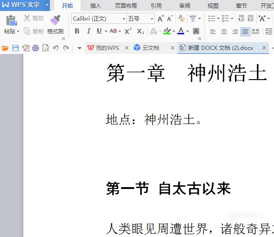Click the phonetic guide (wén) icon
This screenshot has height=237, width=274.
(193, 18)
